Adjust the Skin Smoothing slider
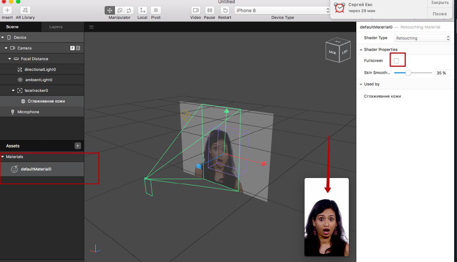The image size is (457, 262). pyautogui.click(x=408, y=73)
